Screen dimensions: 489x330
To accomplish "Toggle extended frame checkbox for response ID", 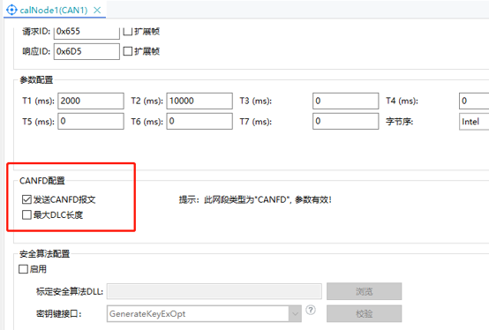I will 128,51.
